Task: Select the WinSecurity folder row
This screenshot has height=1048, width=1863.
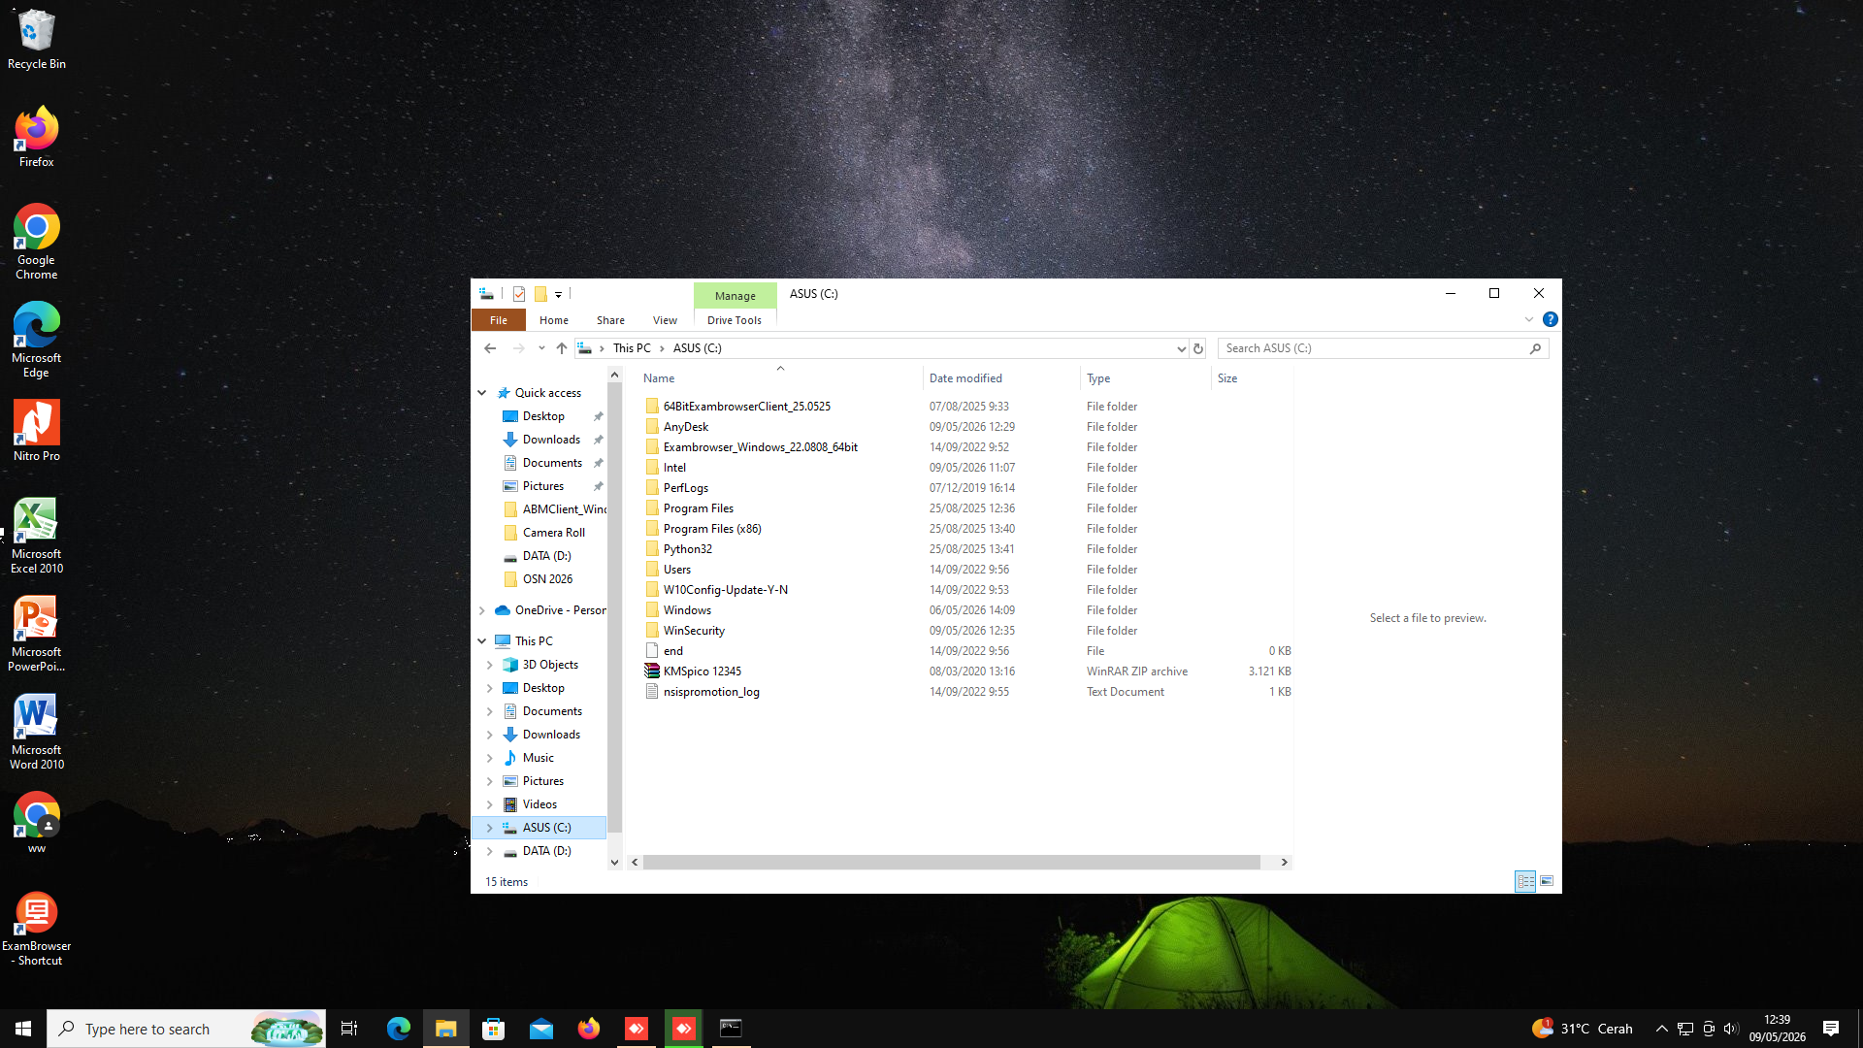Action: pos(968,631)
